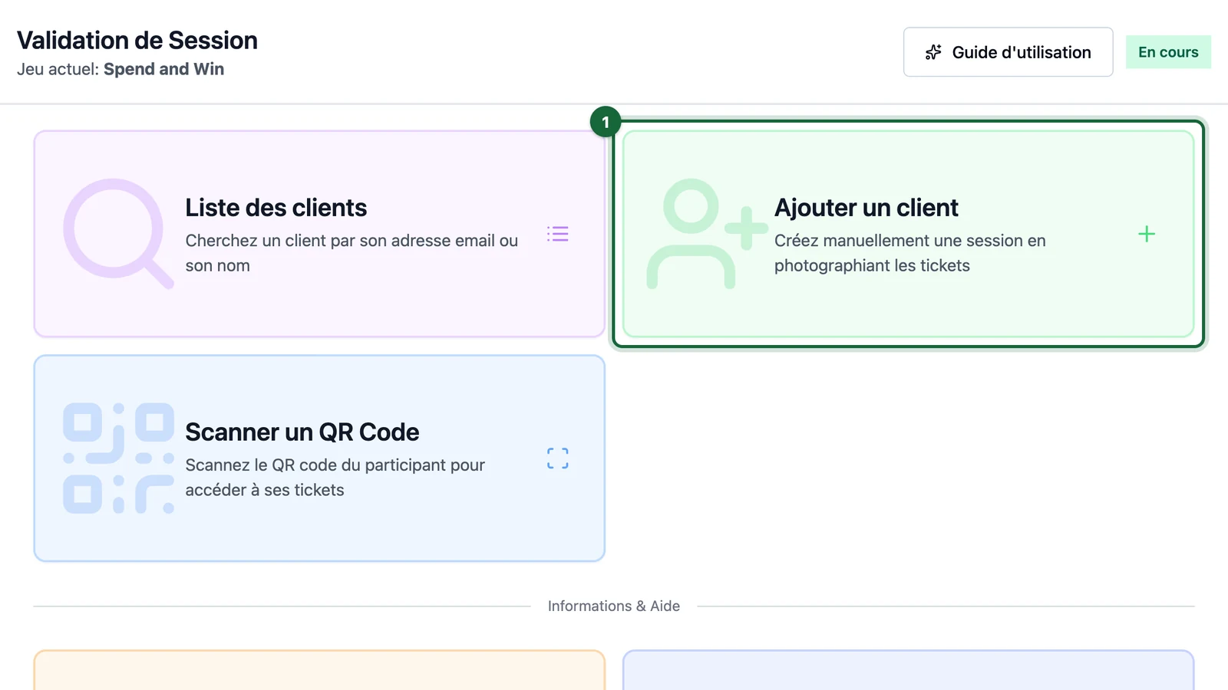Open the orange-bordered info card at bottom

(319, 670)
